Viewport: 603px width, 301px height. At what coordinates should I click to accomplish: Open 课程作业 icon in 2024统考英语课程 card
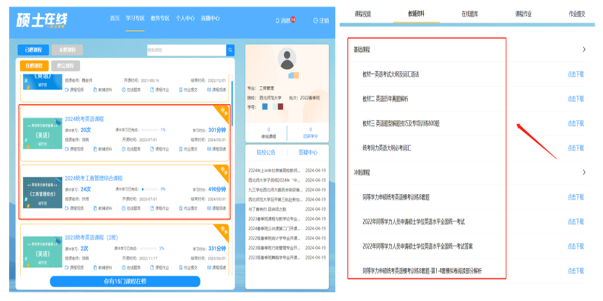click(x=152, y=149)
